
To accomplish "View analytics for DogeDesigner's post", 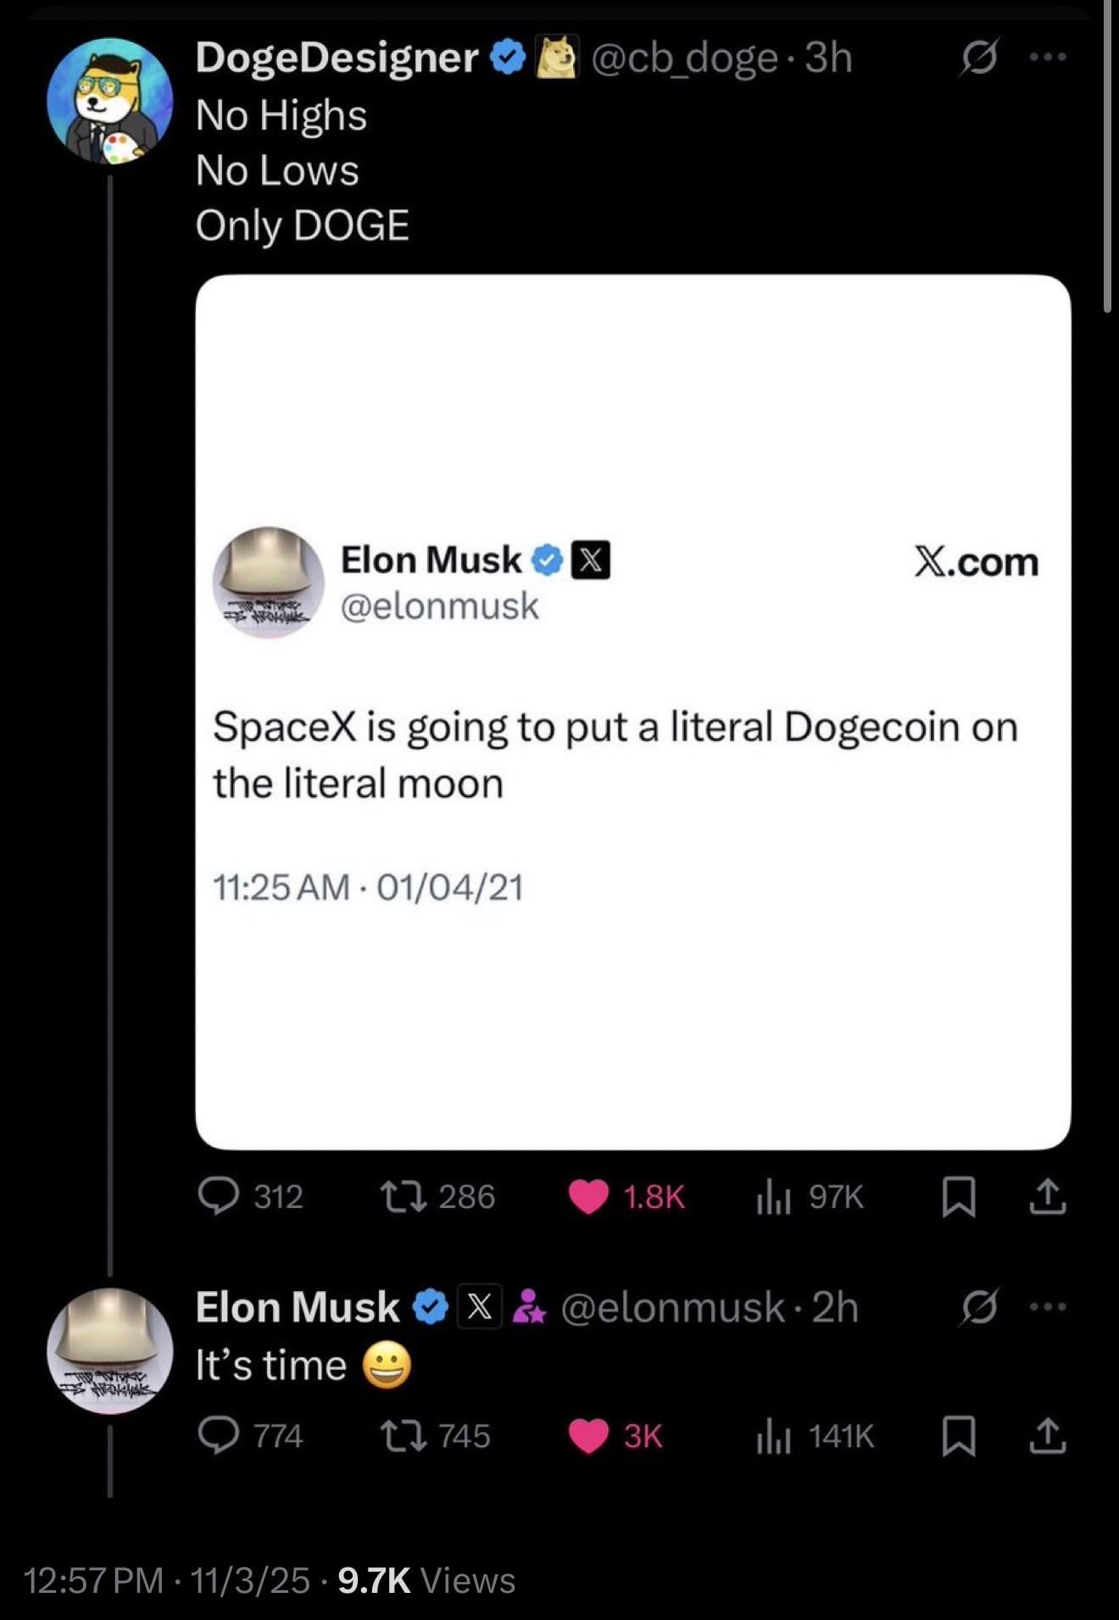I will tap(773, 1197).
